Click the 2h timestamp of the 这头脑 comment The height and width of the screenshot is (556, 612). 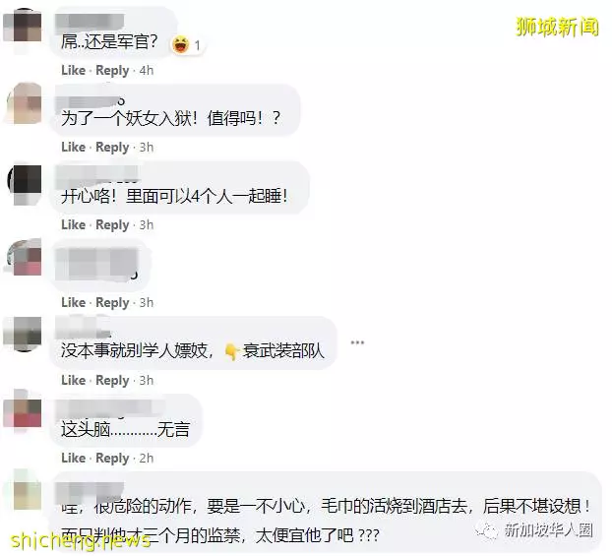tap(147, 459)
